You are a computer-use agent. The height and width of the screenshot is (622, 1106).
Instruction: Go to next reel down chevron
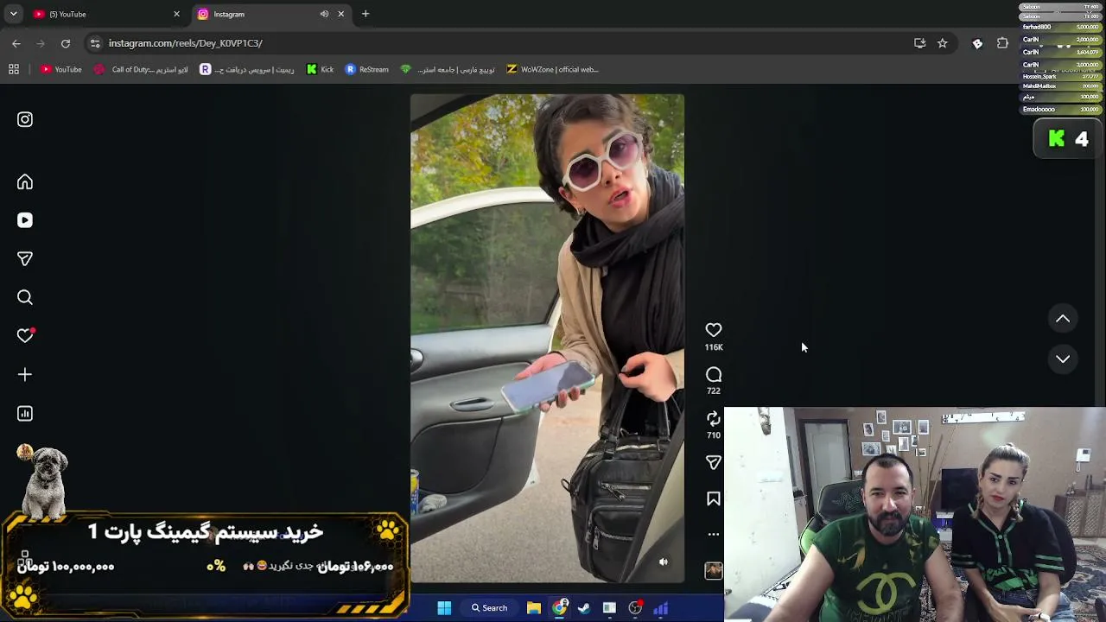(x=1063, y=359)
